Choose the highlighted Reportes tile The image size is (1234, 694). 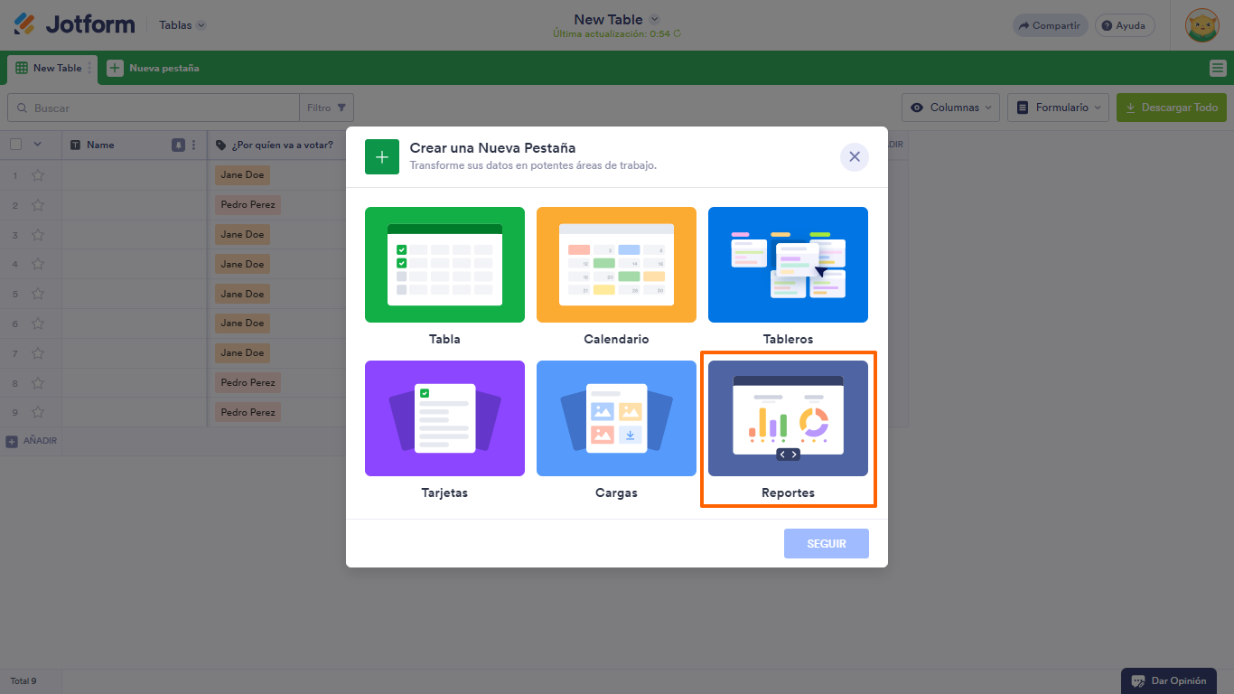coord(788,417)
